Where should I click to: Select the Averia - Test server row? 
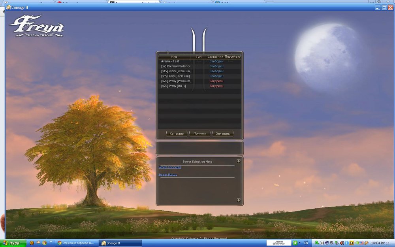pyautogui.click(x=170, y=61)
